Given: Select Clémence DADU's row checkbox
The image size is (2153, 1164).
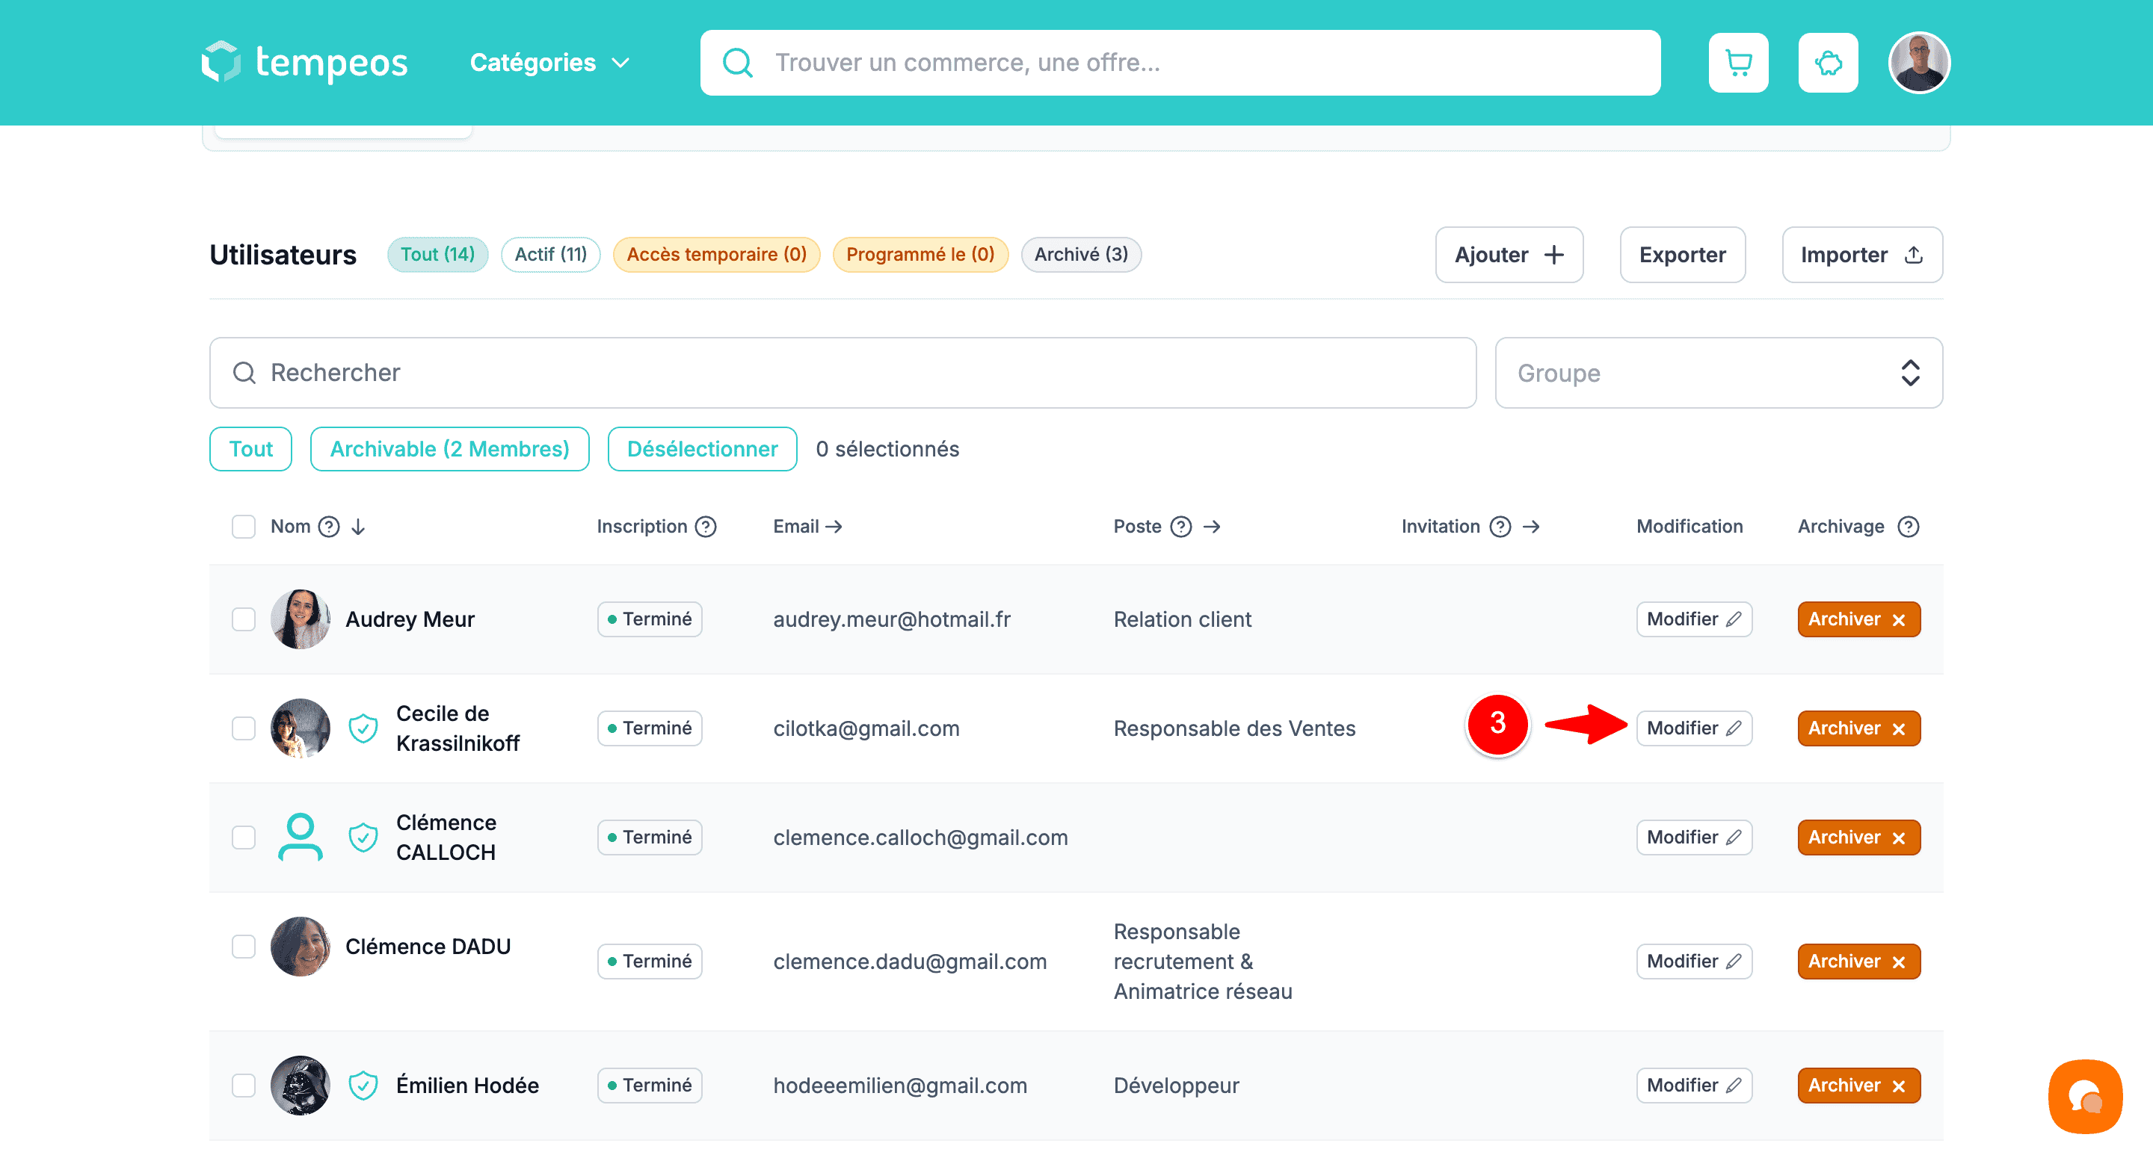Looking at the screenshot, I should pyautogui.click(x=243, y=946).
